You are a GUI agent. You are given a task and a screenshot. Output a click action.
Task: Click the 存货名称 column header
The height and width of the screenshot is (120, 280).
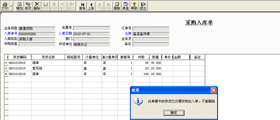click(48, 57)
